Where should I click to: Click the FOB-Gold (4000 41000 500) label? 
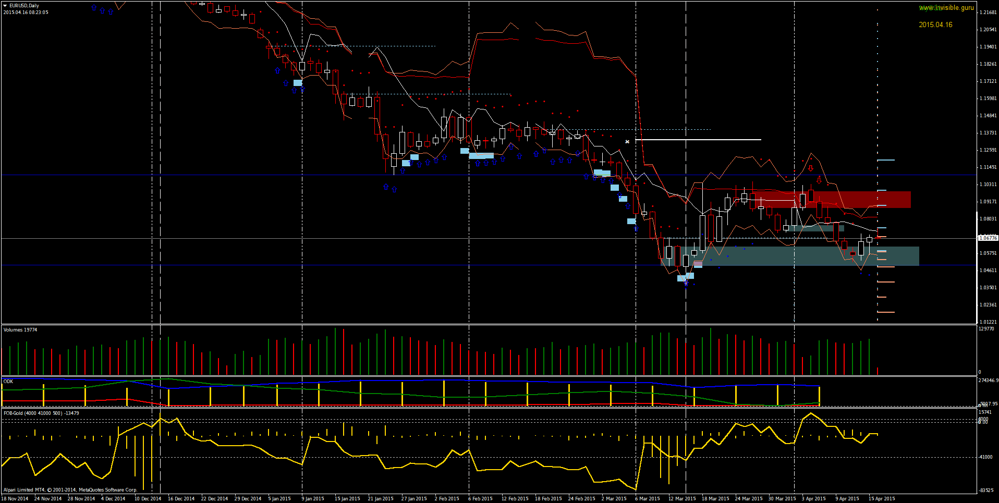tap(41, 413)
